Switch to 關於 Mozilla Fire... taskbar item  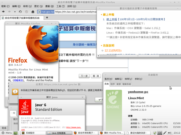coord(111,133)
